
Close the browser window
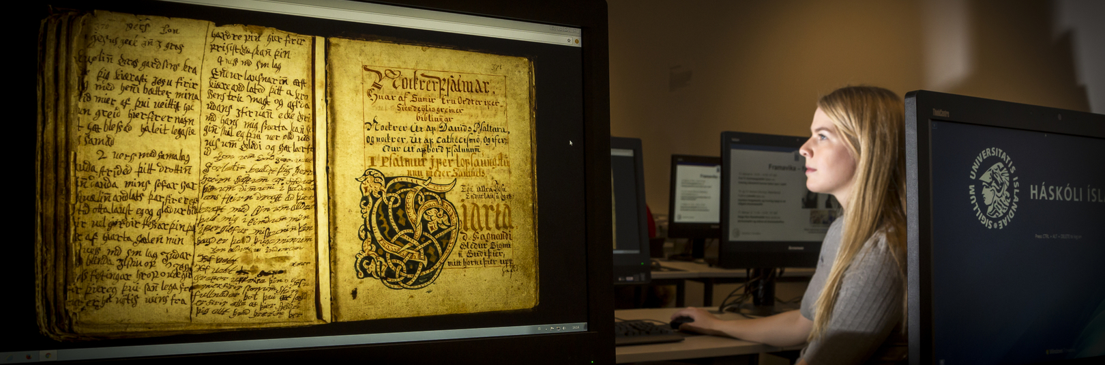click(x=575, y=31)
